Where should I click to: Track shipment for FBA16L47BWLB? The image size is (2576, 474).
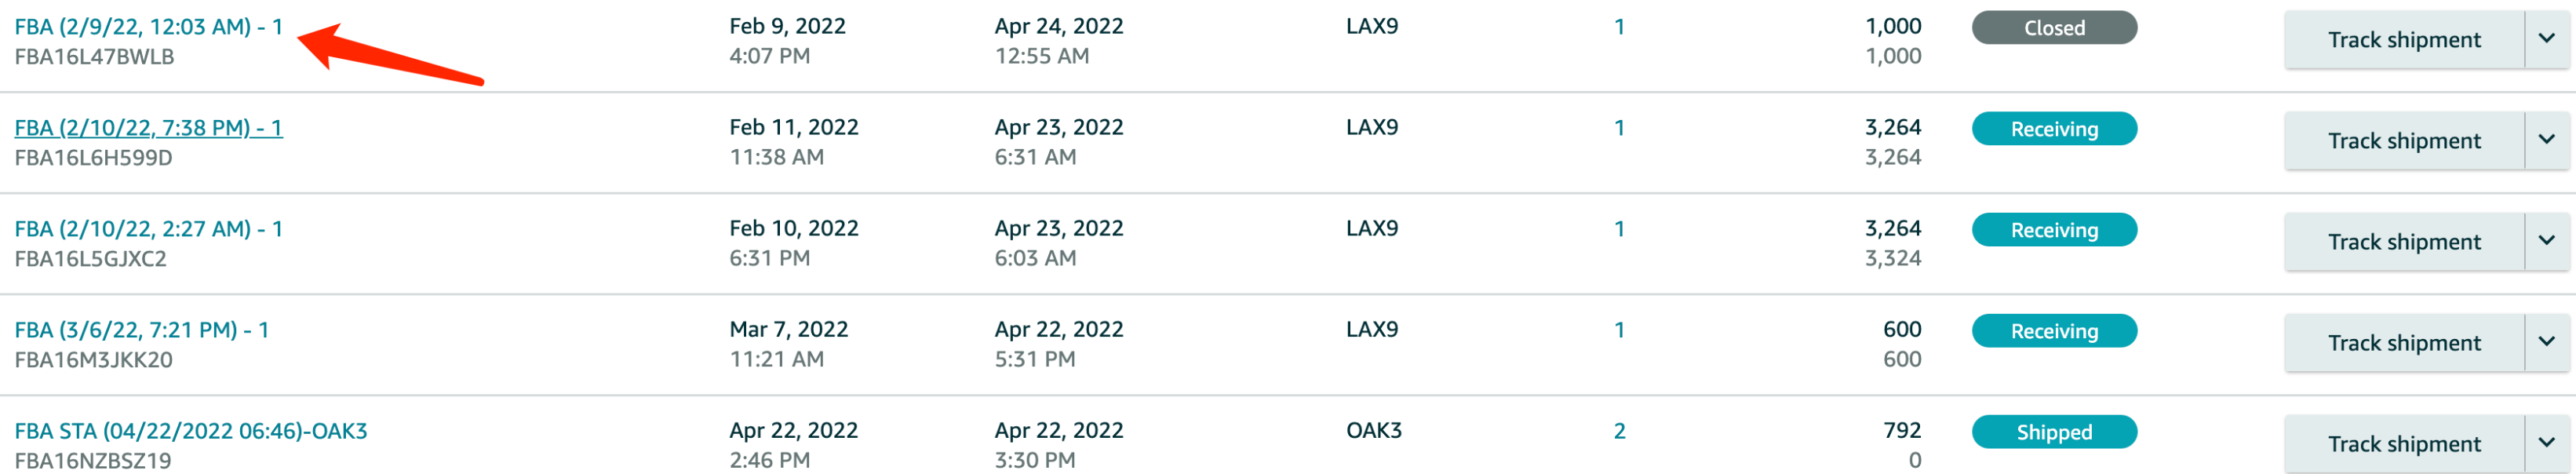[x=2404, y=40]
